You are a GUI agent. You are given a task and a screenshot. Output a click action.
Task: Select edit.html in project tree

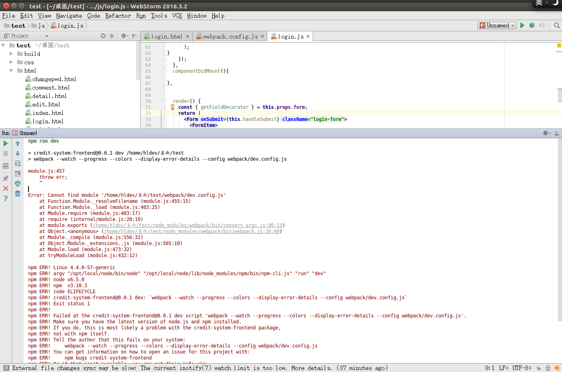(43, 104)
